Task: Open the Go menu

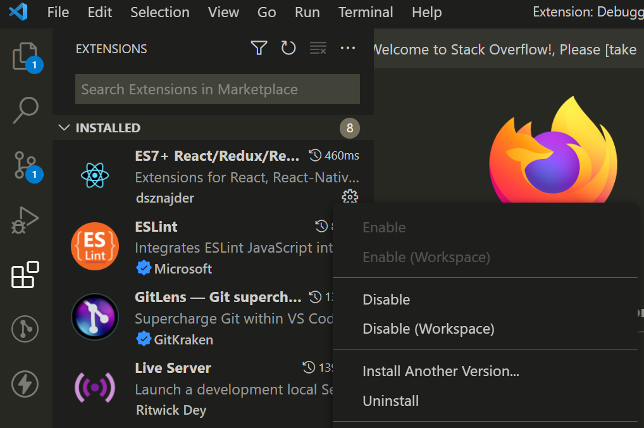Action: [266, 12]
